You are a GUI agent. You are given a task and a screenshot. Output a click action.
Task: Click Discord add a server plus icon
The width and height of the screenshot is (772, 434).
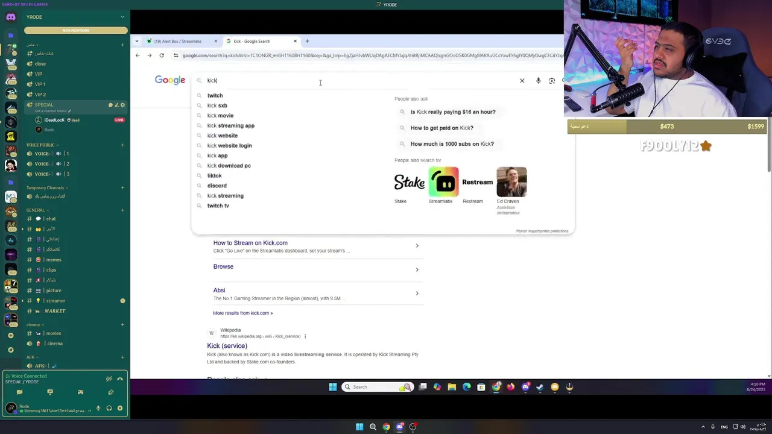click(11, 335)
